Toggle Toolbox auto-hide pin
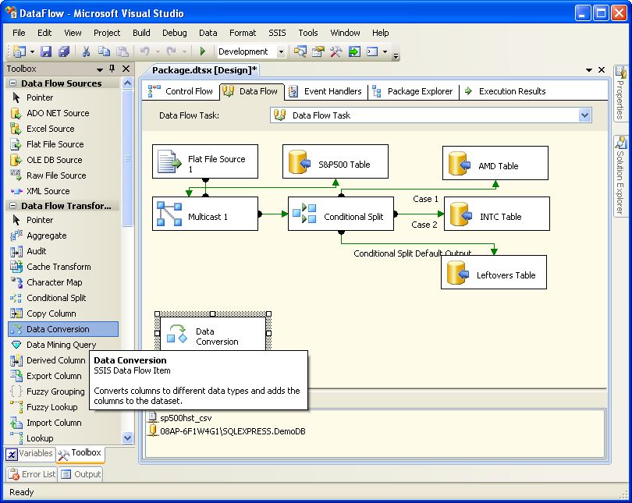The width and height of the screenshot is (632, 503). (112, 69)
